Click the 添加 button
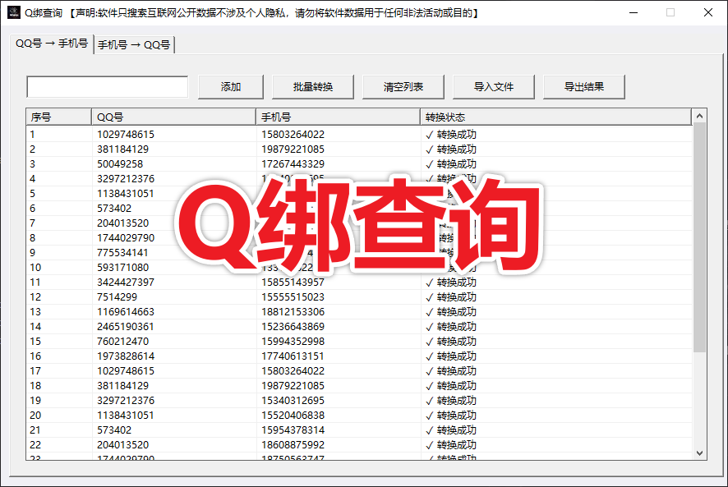Image resolution: width=728 pixels, height=487 pixels. 230,85
